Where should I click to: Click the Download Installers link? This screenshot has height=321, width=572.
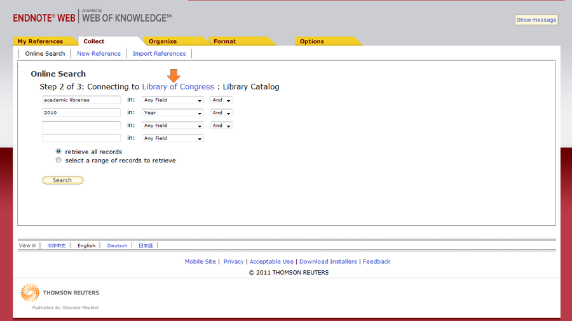(x=328, y=261)
